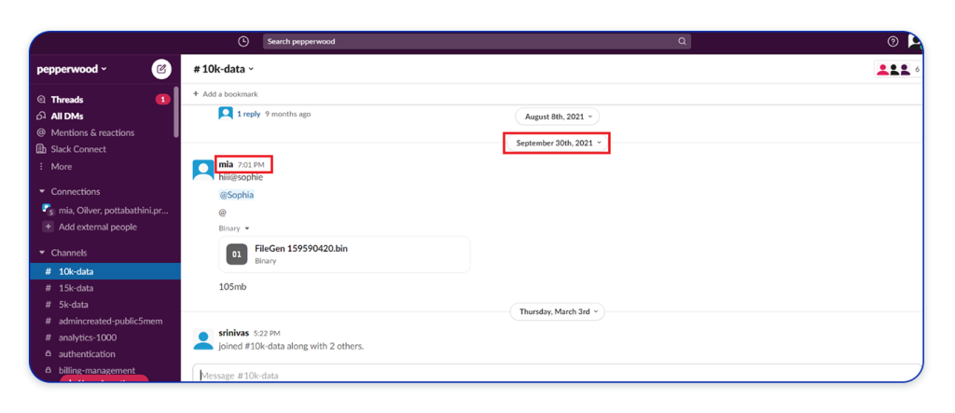Click the 01 binary file icon
The width and height of the screenshot is (955, 413).
pos(237,254)
